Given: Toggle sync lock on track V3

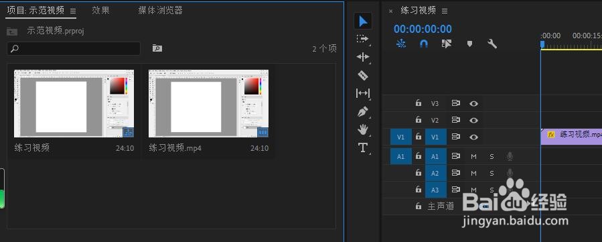Looking at the screenshot, I should 456,103.
